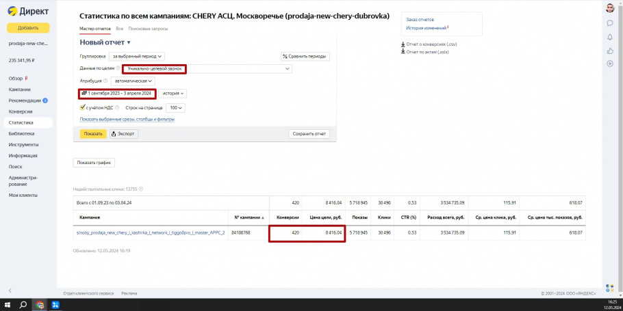Click the Сохранить отчет button
The image size is (623, 311).
[x=309, y=134]
